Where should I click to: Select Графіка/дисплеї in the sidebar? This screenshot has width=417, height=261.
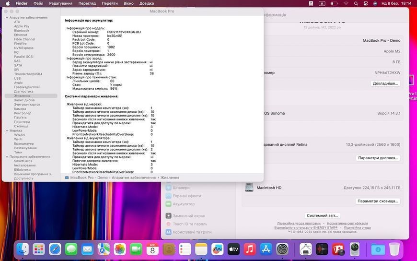(x=27, y=87)
